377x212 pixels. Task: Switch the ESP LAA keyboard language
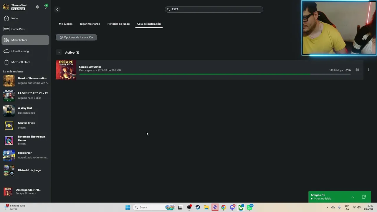[x=347, y=207]
